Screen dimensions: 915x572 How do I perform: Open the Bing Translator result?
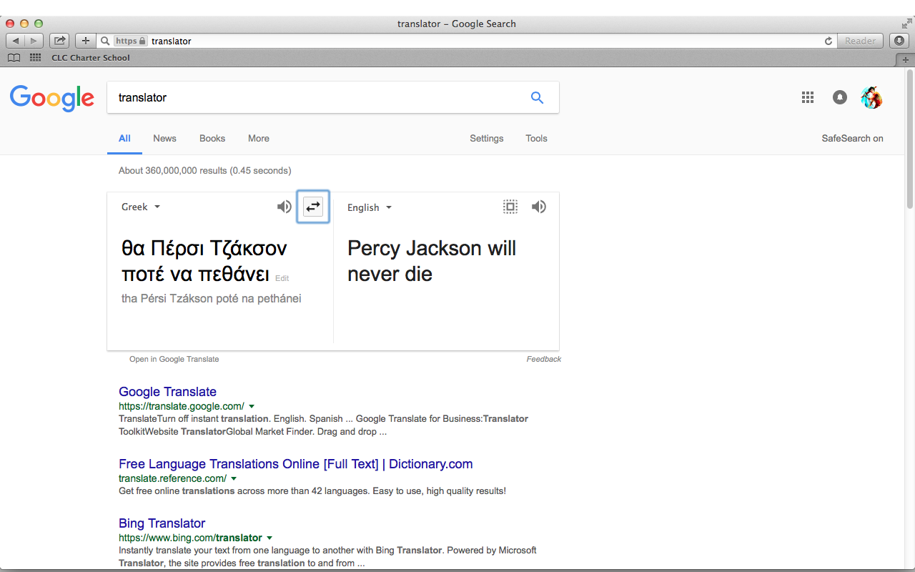tap(162, 523)
